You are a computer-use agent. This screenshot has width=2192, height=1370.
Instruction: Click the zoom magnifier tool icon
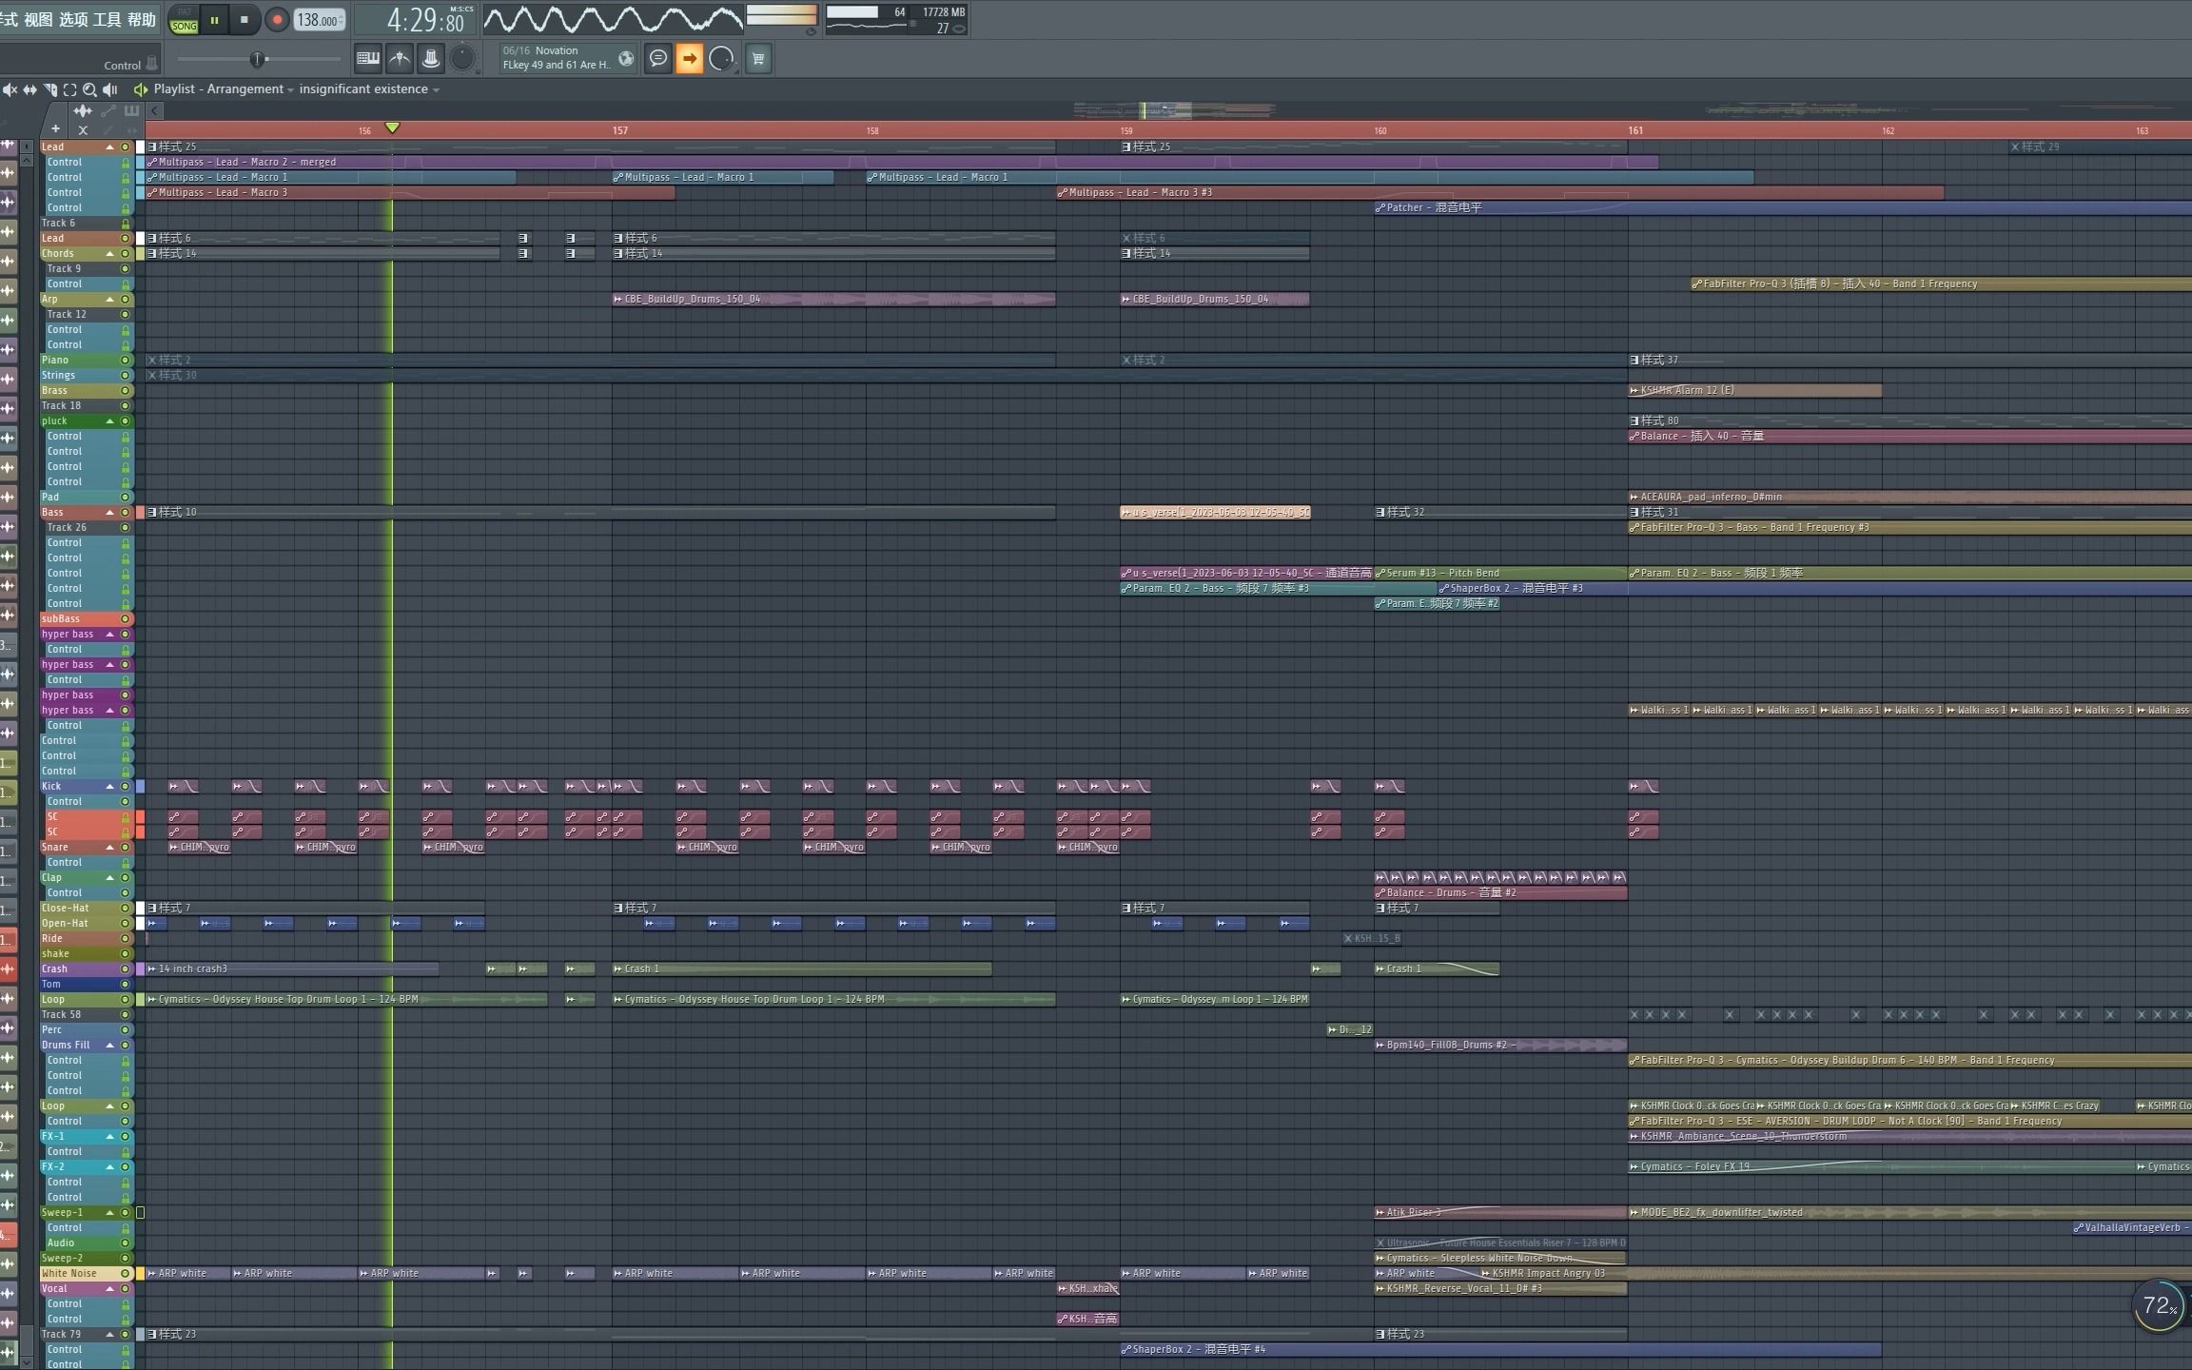coord(89,89)
